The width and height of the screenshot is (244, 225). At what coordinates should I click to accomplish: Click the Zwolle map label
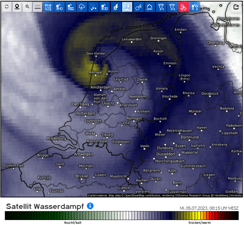coord(142,79)
